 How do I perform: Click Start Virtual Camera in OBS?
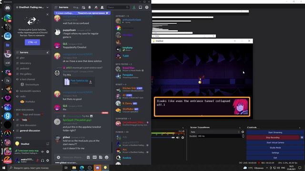pos(275,142)
